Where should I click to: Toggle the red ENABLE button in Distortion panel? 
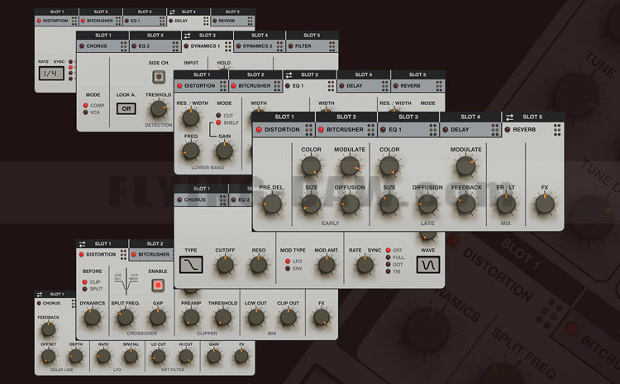point(158,285)
